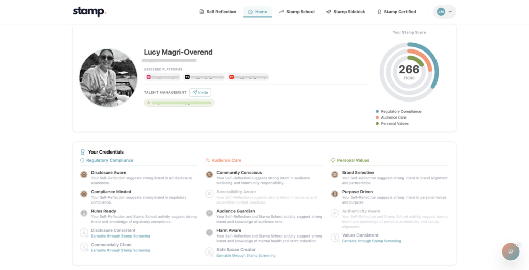Screen dimensions: 529x270
Task: Click the LM avatar initials circle
Action: [441, 12]
